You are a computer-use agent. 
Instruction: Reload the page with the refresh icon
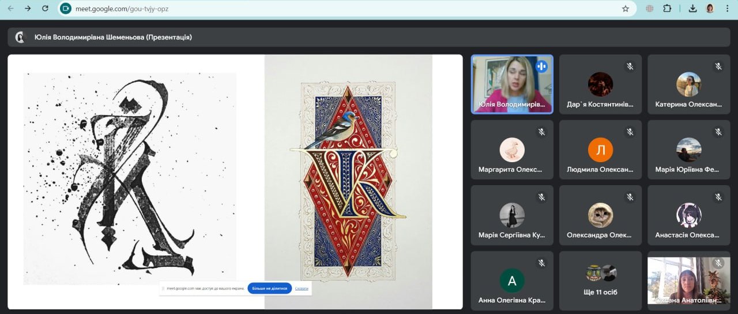click(46, 9)
